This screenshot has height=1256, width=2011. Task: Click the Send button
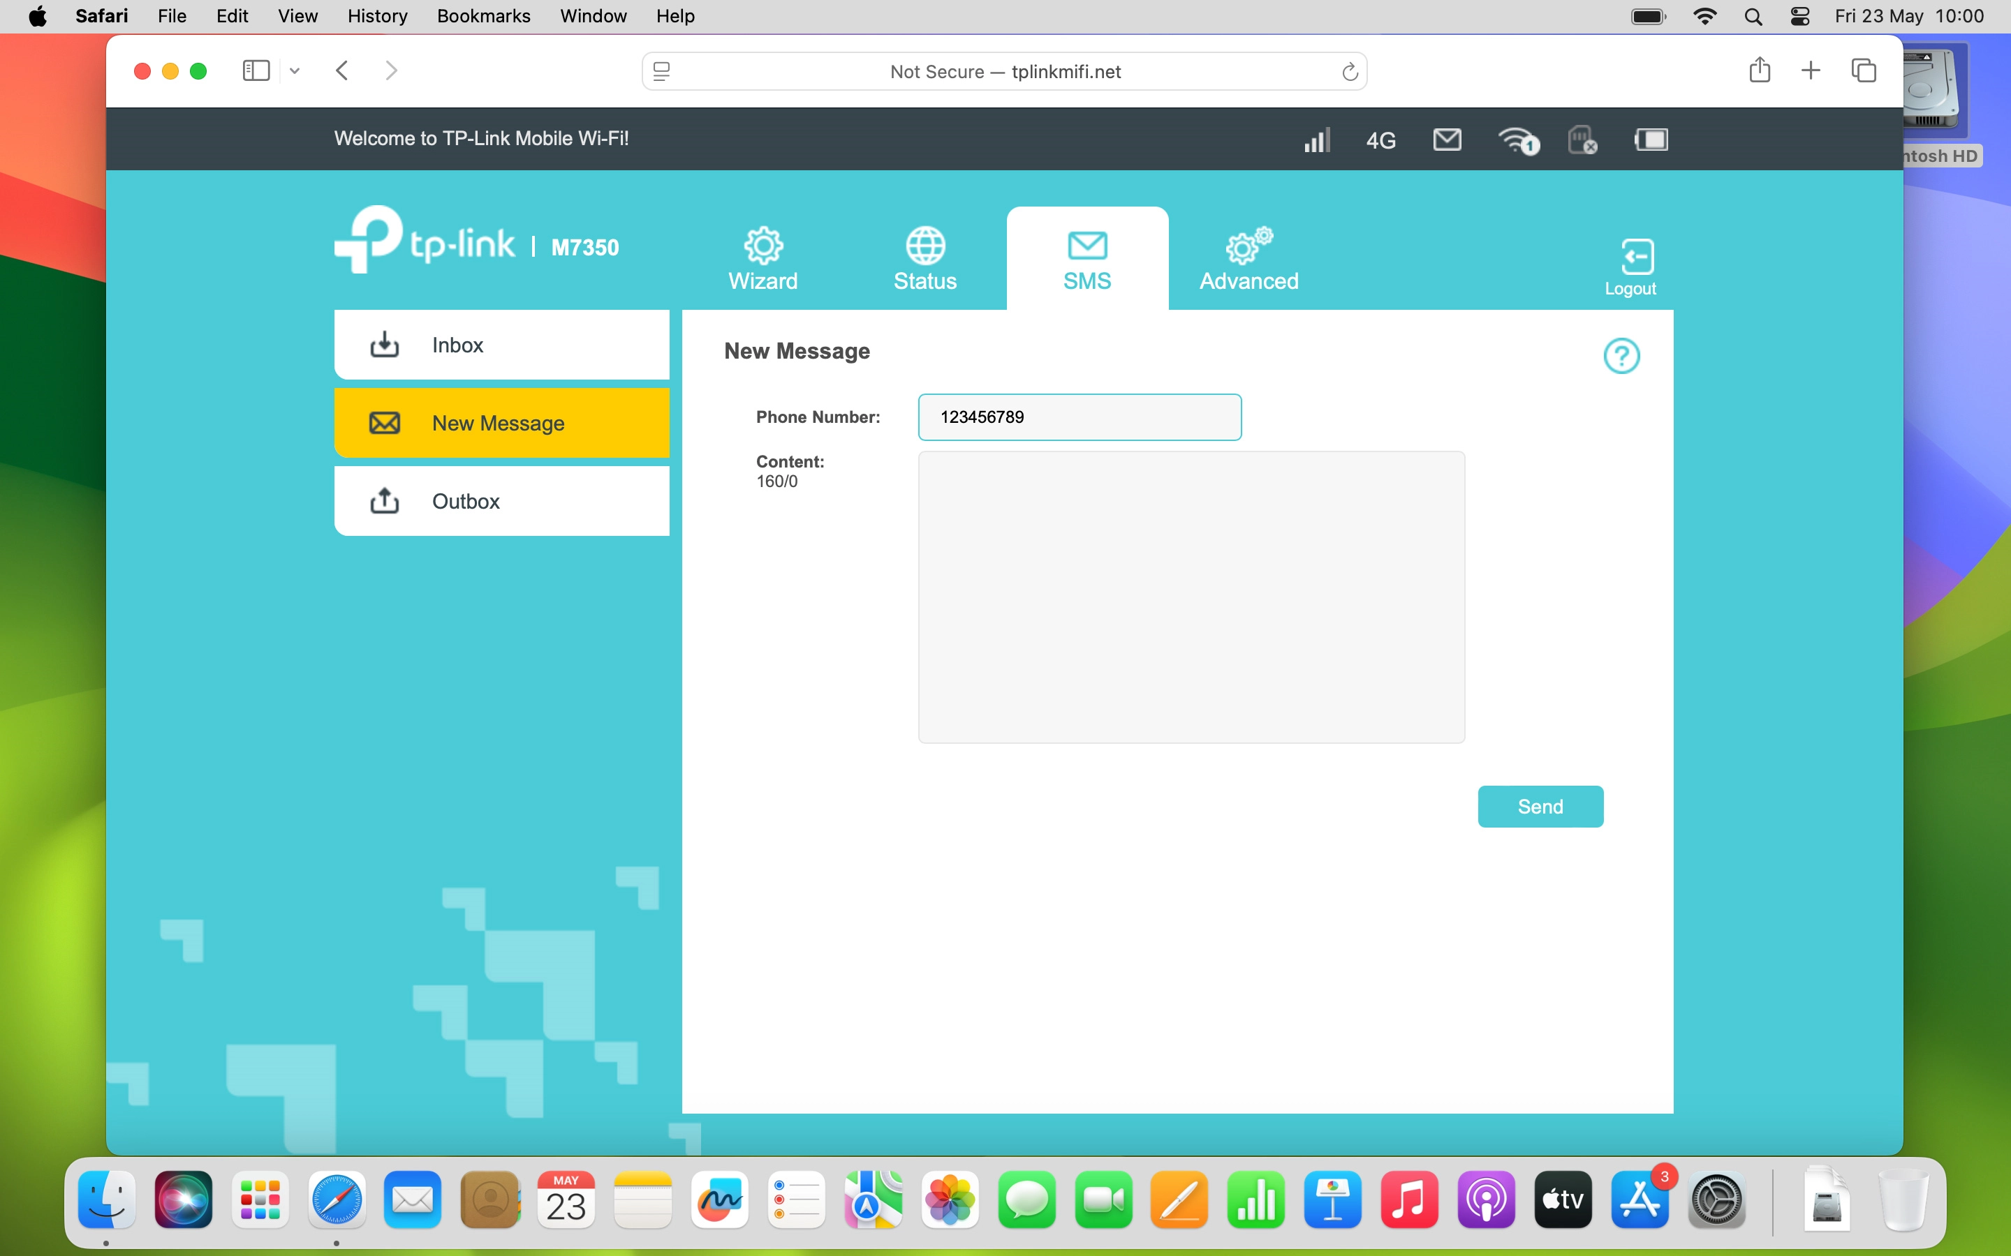(x=1540, y=806)
